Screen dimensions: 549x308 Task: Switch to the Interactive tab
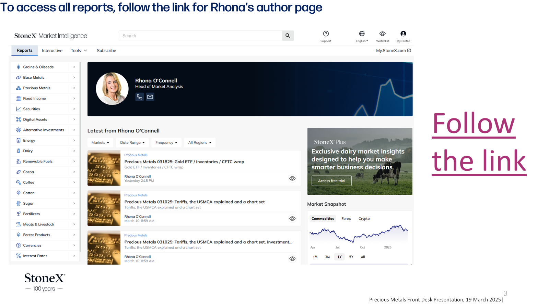tap(52, 51)
